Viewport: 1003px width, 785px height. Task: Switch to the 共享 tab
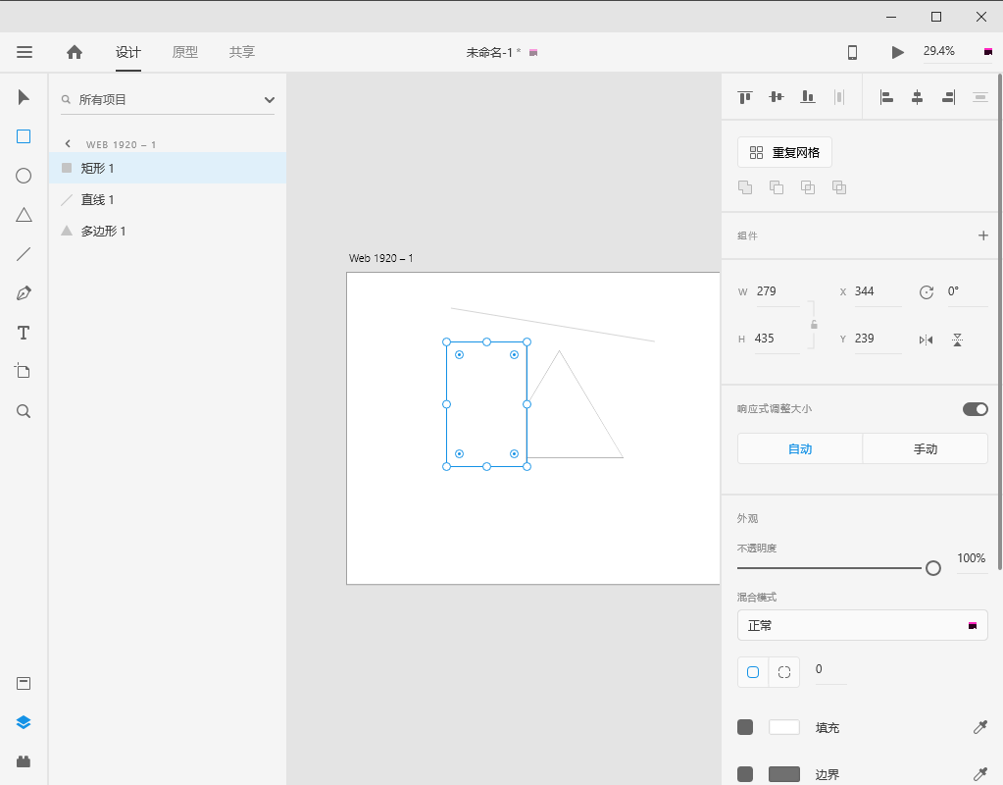pos(242,52)
